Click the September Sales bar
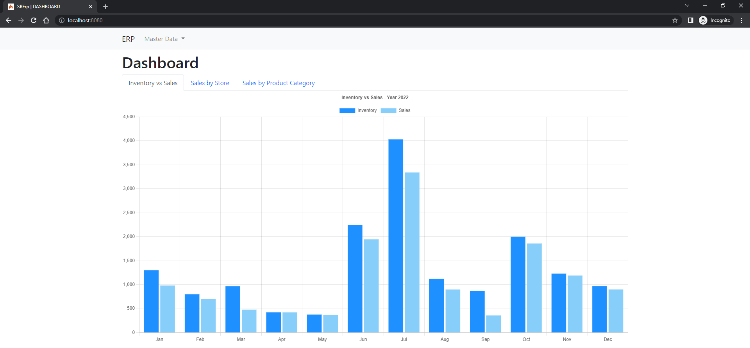 pos(493,324)
